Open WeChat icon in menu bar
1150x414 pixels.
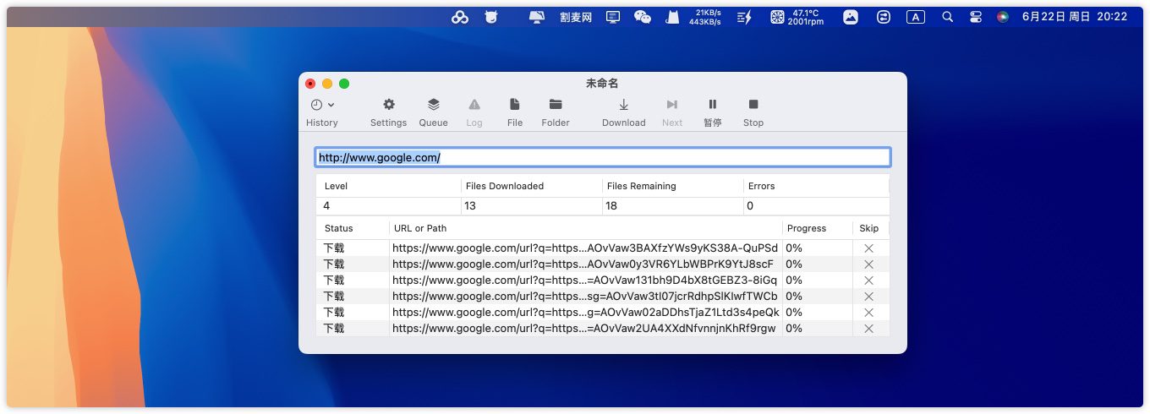[x=643, y=17]
